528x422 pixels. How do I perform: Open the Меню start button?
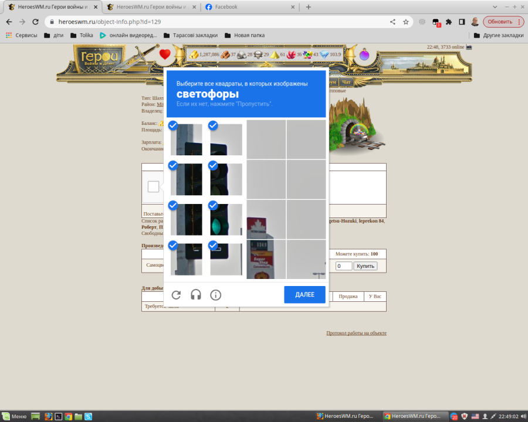(15, 417)
